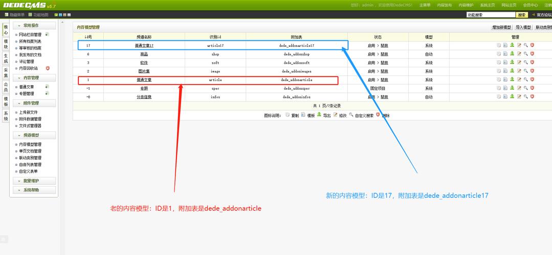Expand the 批量维护 section
Screen dimensions: 552x255
[x=34, y=181]
